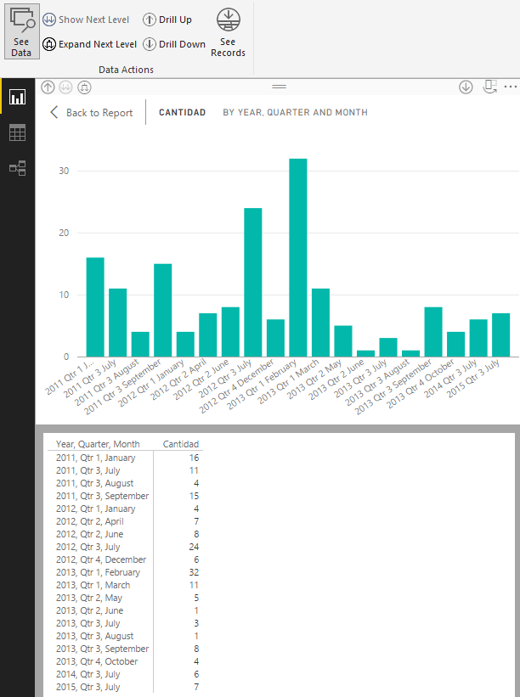Click the Year, Quarter, Month column header
Viewport: 520px width, 697px height.
(x=98, y=444)
